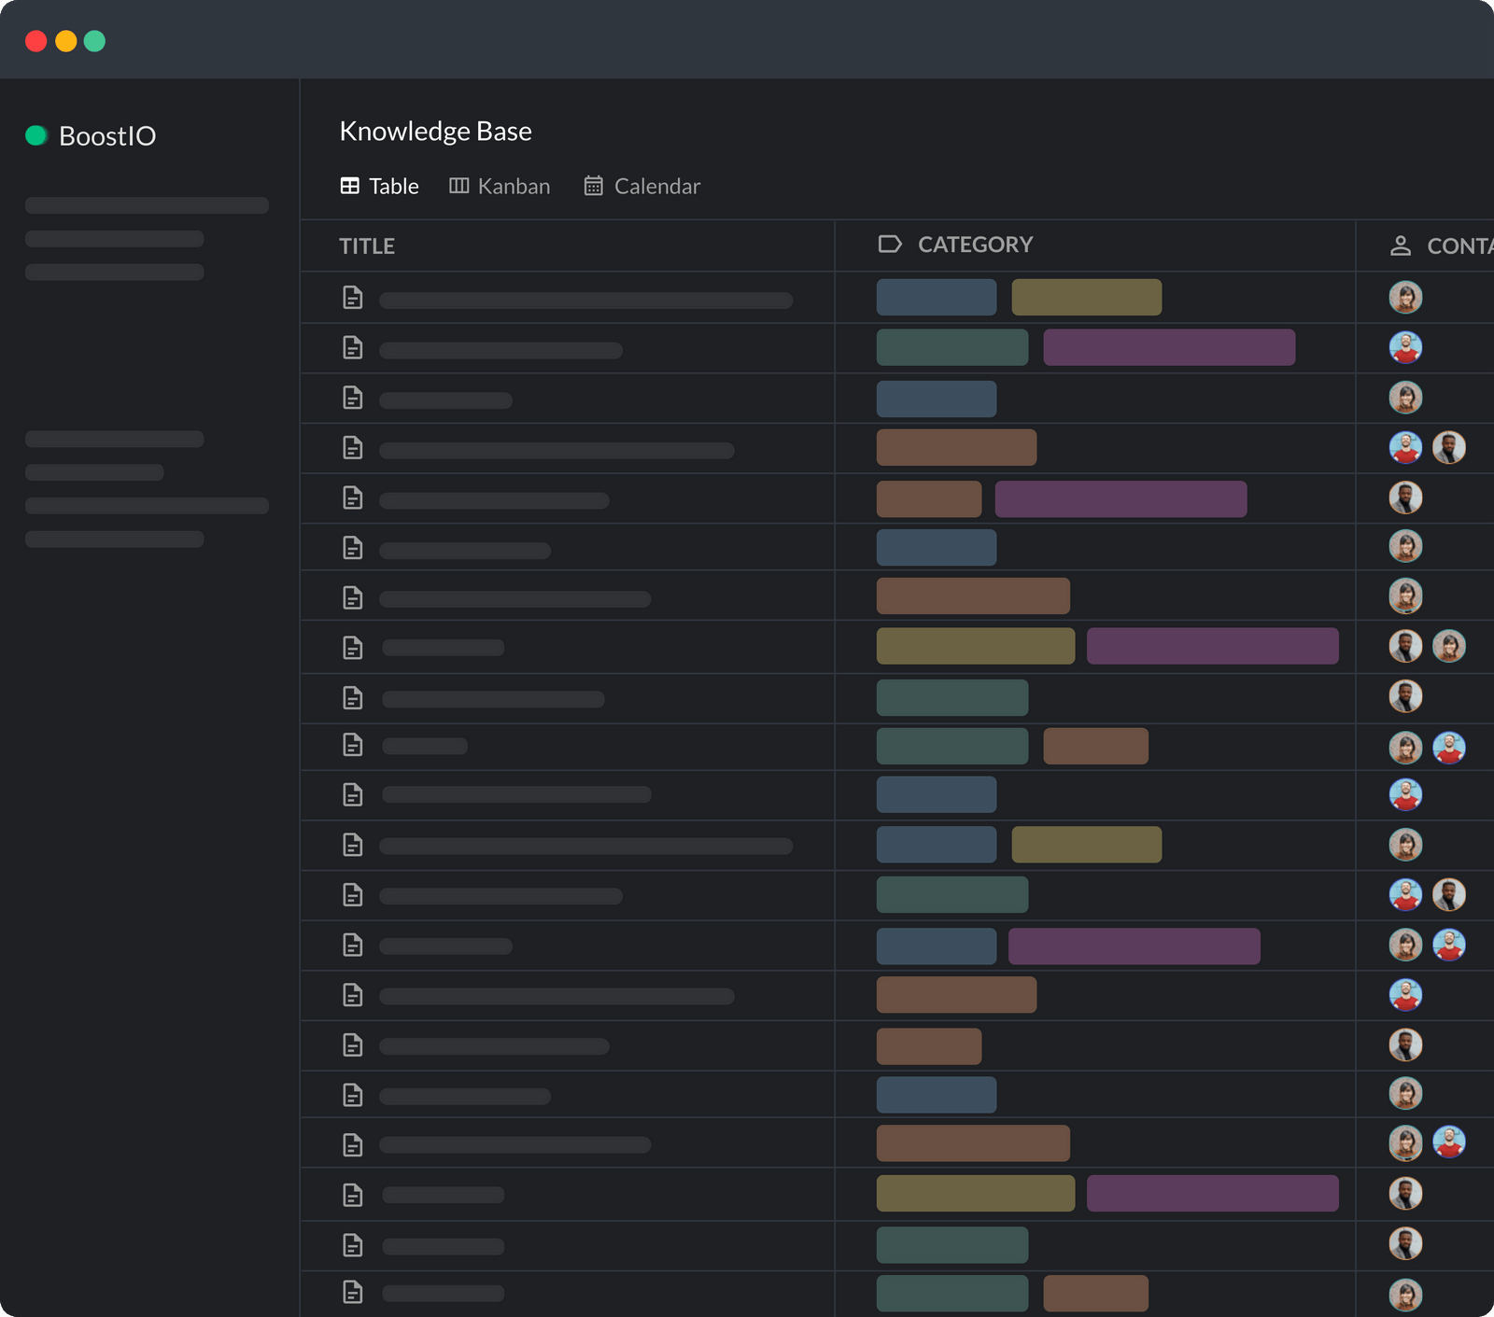
Task: Select the olive tag in first row
Action: pyautogui.click(x=1086, y=297)
